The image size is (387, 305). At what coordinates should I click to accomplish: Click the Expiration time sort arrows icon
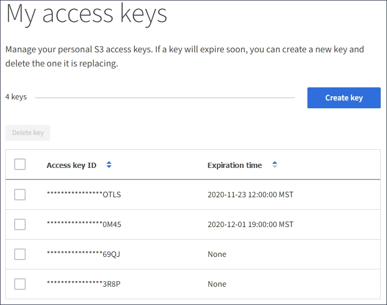[274, 165]
